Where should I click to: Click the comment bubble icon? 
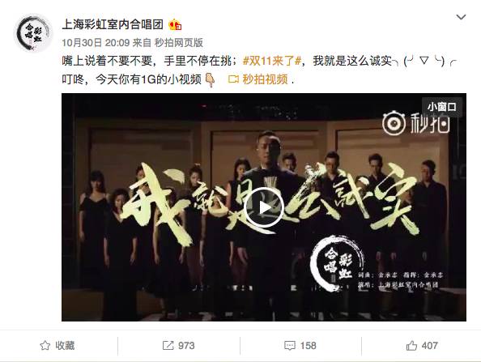[x=290, y=346]
